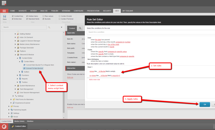The height and width of the screenshot is (130, 215).
Task: Expand the Functions tree node
Action: pos(17,75)
